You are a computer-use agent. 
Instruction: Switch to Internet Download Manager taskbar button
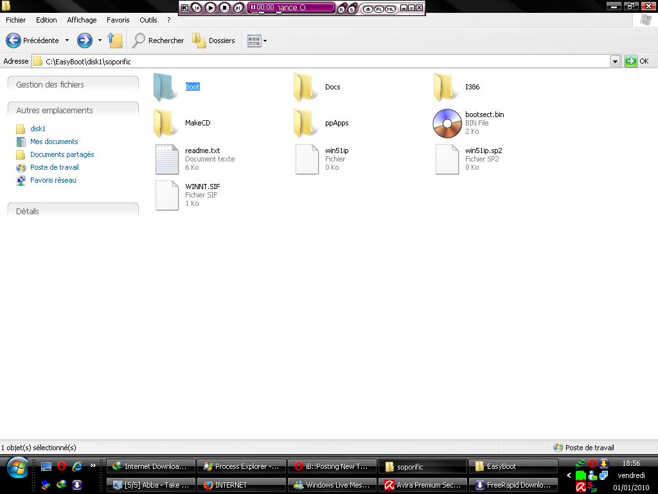pyautogui.click(x=151, y=466)
